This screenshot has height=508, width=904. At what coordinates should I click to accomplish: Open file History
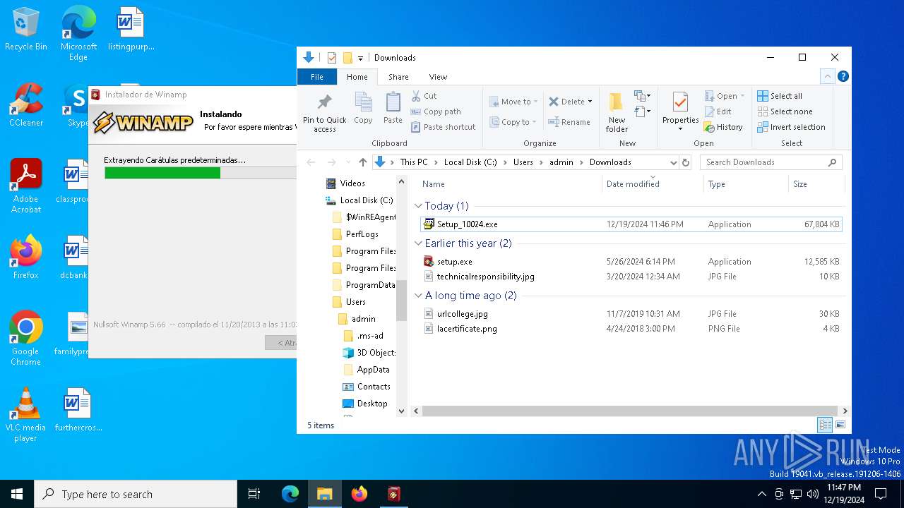pos(723,127)
